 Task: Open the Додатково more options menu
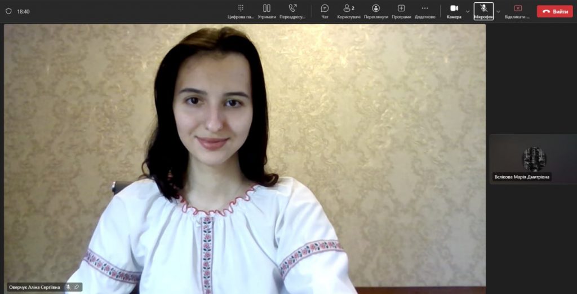pyautogui.click(x=425, y=11)
